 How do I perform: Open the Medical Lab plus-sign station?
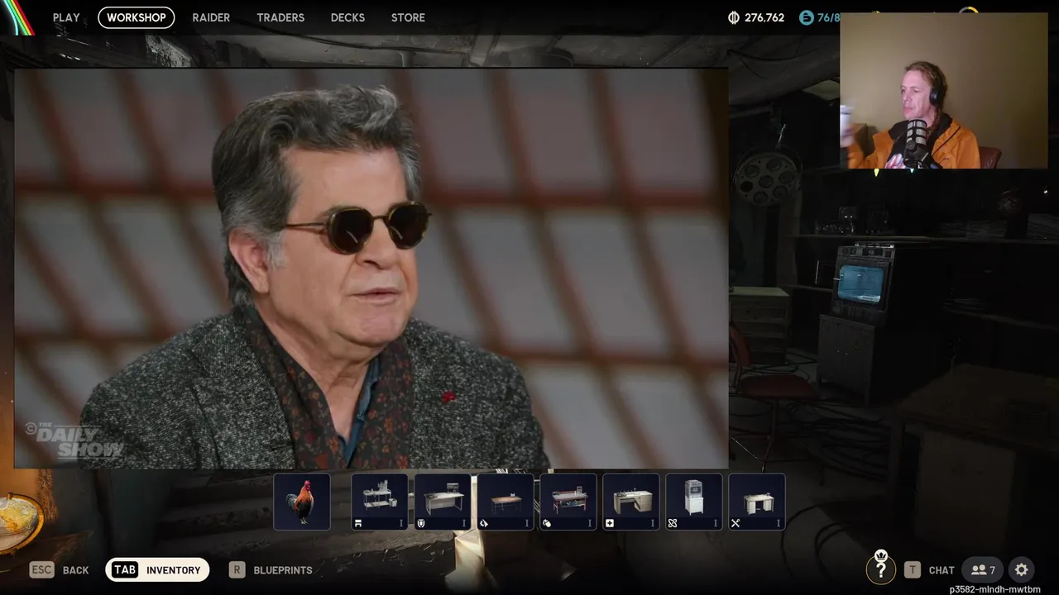click(631, 502)
